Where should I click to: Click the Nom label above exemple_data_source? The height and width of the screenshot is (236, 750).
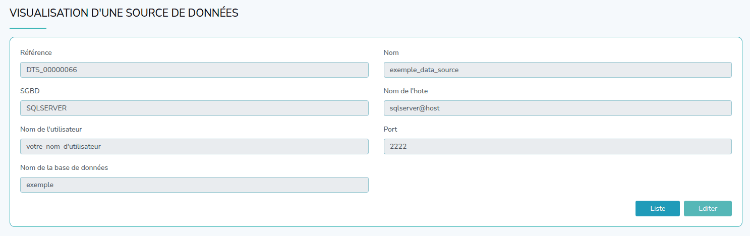click(391, 52)
